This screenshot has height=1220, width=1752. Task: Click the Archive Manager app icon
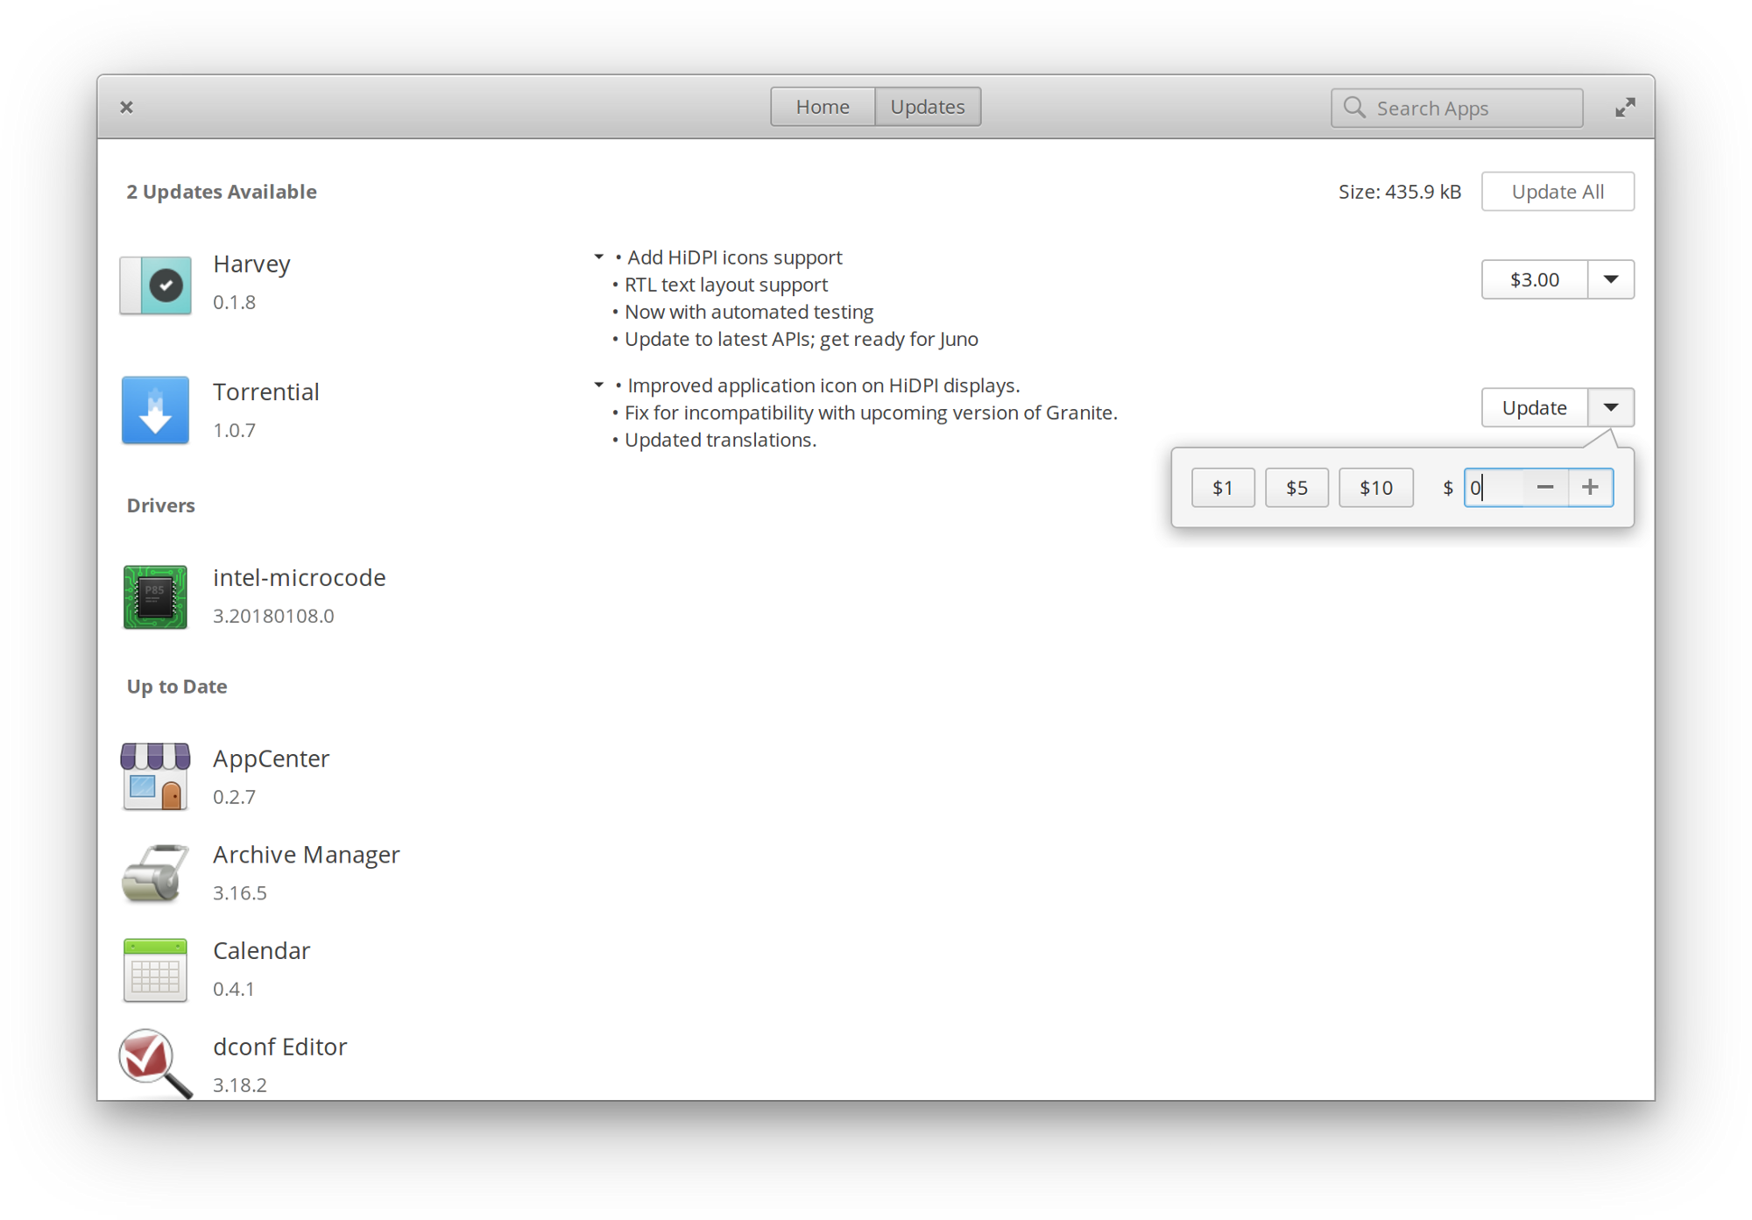point(157,871)
